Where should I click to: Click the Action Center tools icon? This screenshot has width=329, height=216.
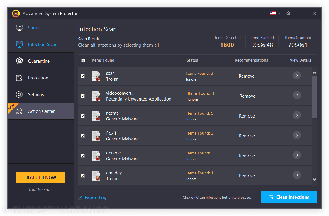pos(19,111)
